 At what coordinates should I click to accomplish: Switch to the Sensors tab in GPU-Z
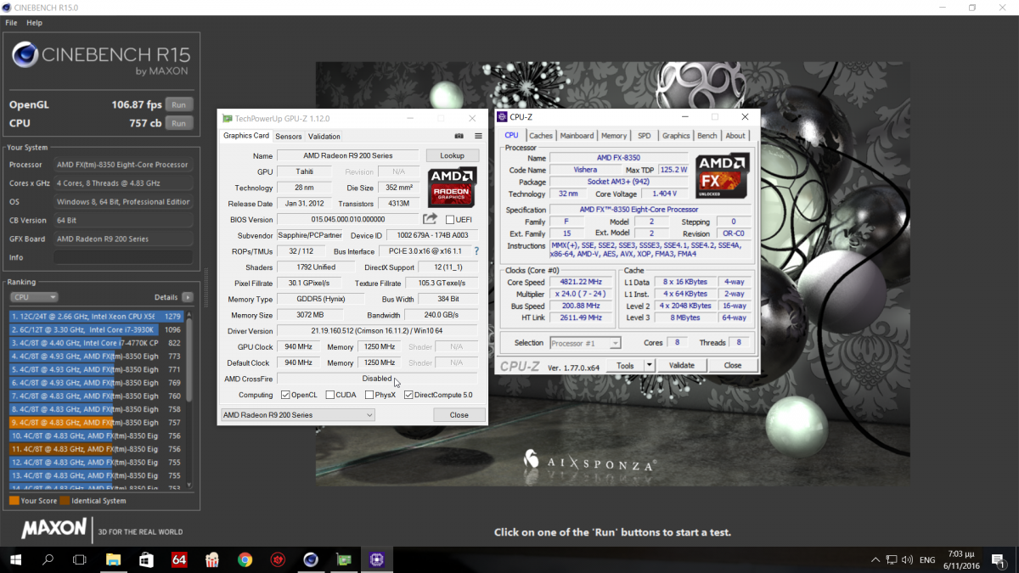[288, 136]
